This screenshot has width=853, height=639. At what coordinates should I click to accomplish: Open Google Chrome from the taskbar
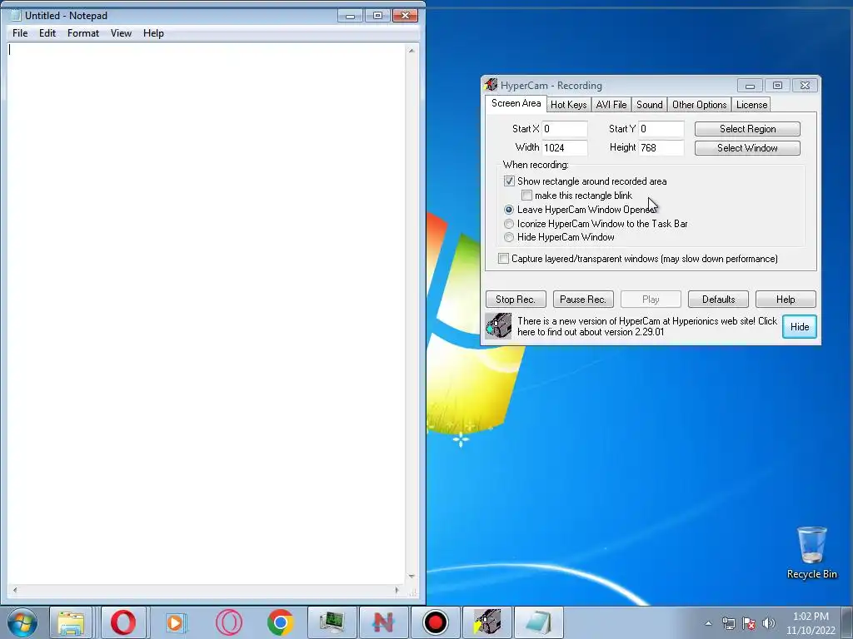pyautogui.click(x=280, y=622)
